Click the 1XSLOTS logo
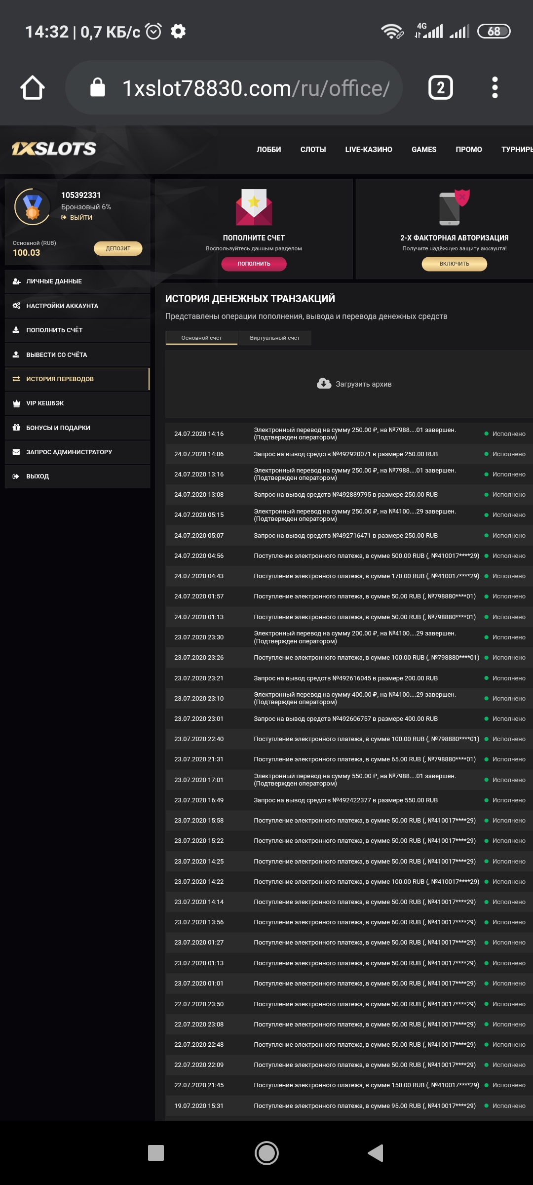533x1185 pixels. coord(54,149)
